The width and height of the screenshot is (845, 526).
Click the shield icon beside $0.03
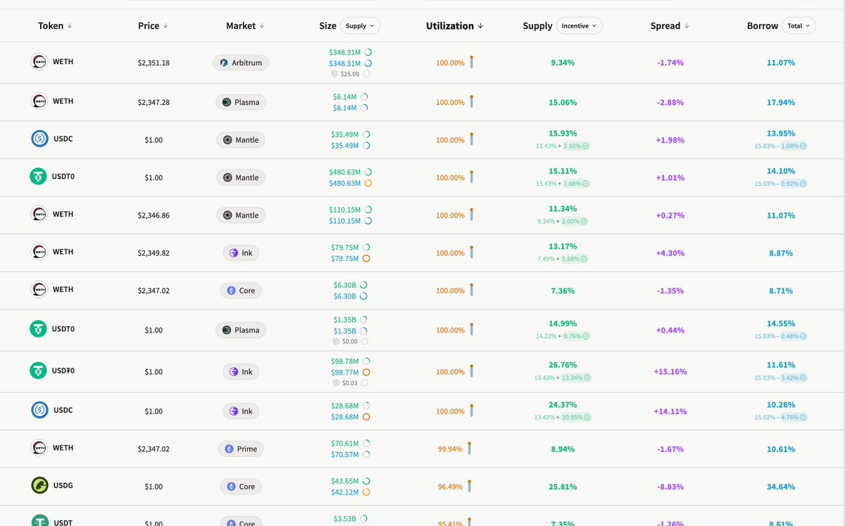336,383
